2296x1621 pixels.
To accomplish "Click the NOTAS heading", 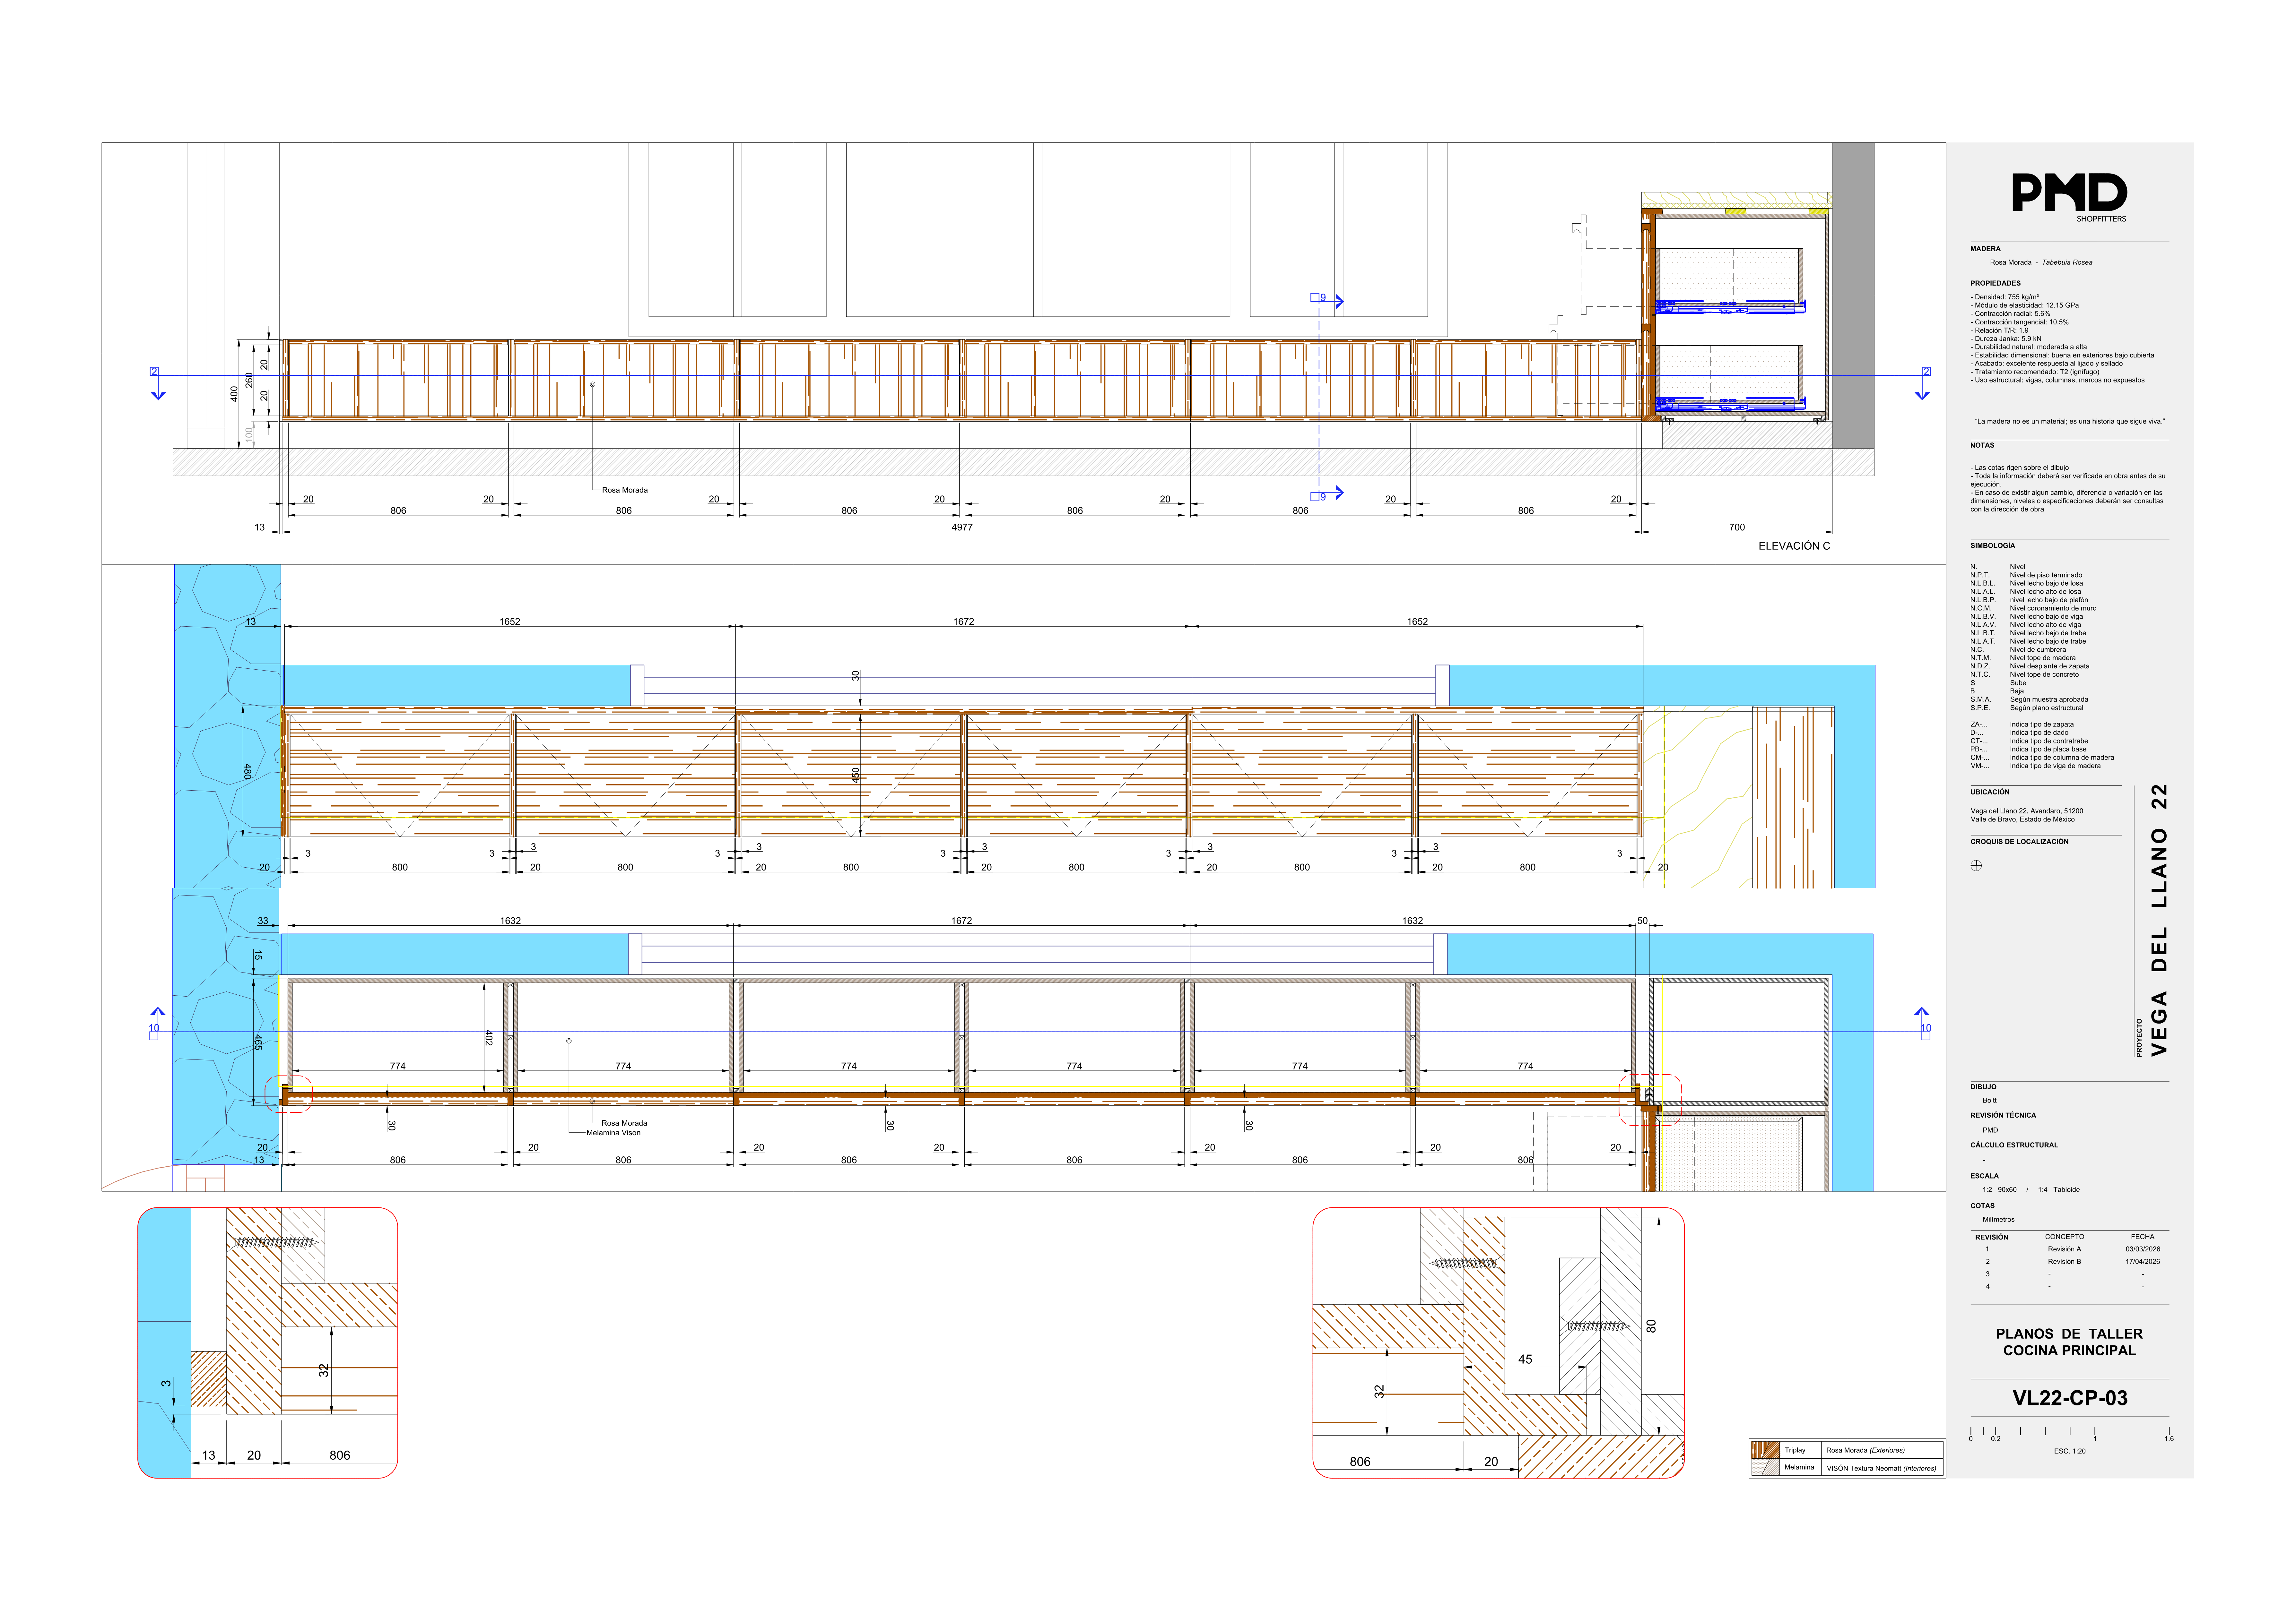I will (1982, 446).
